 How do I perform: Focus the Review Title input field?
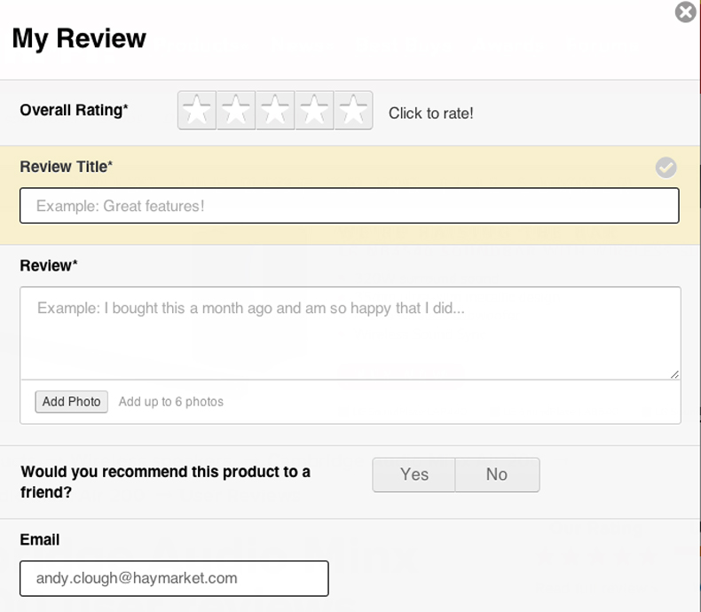349,206
